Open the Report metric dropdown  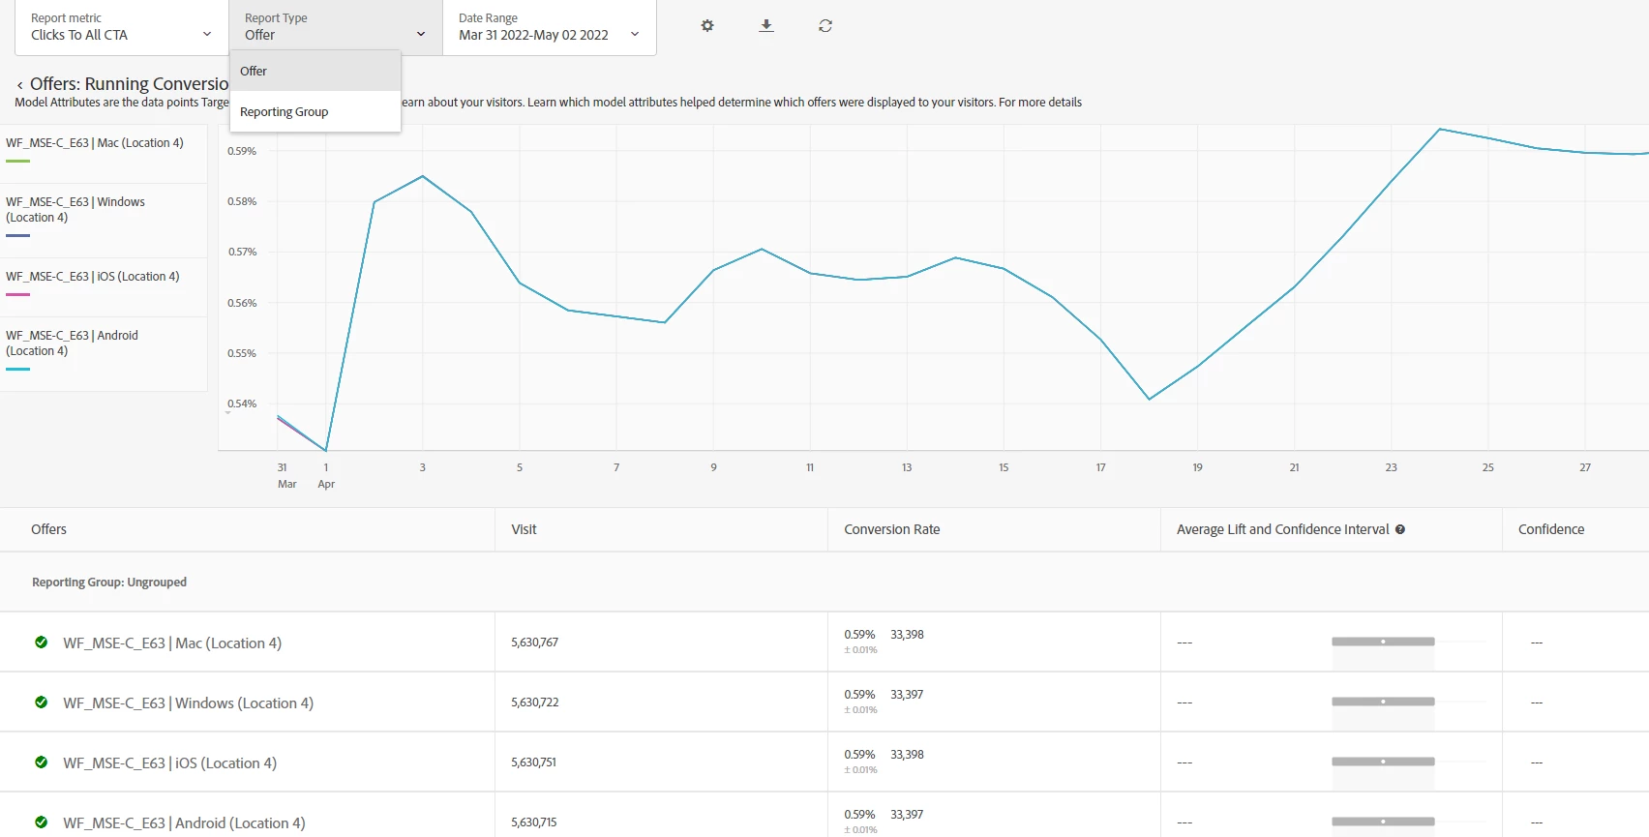point(121,27)
